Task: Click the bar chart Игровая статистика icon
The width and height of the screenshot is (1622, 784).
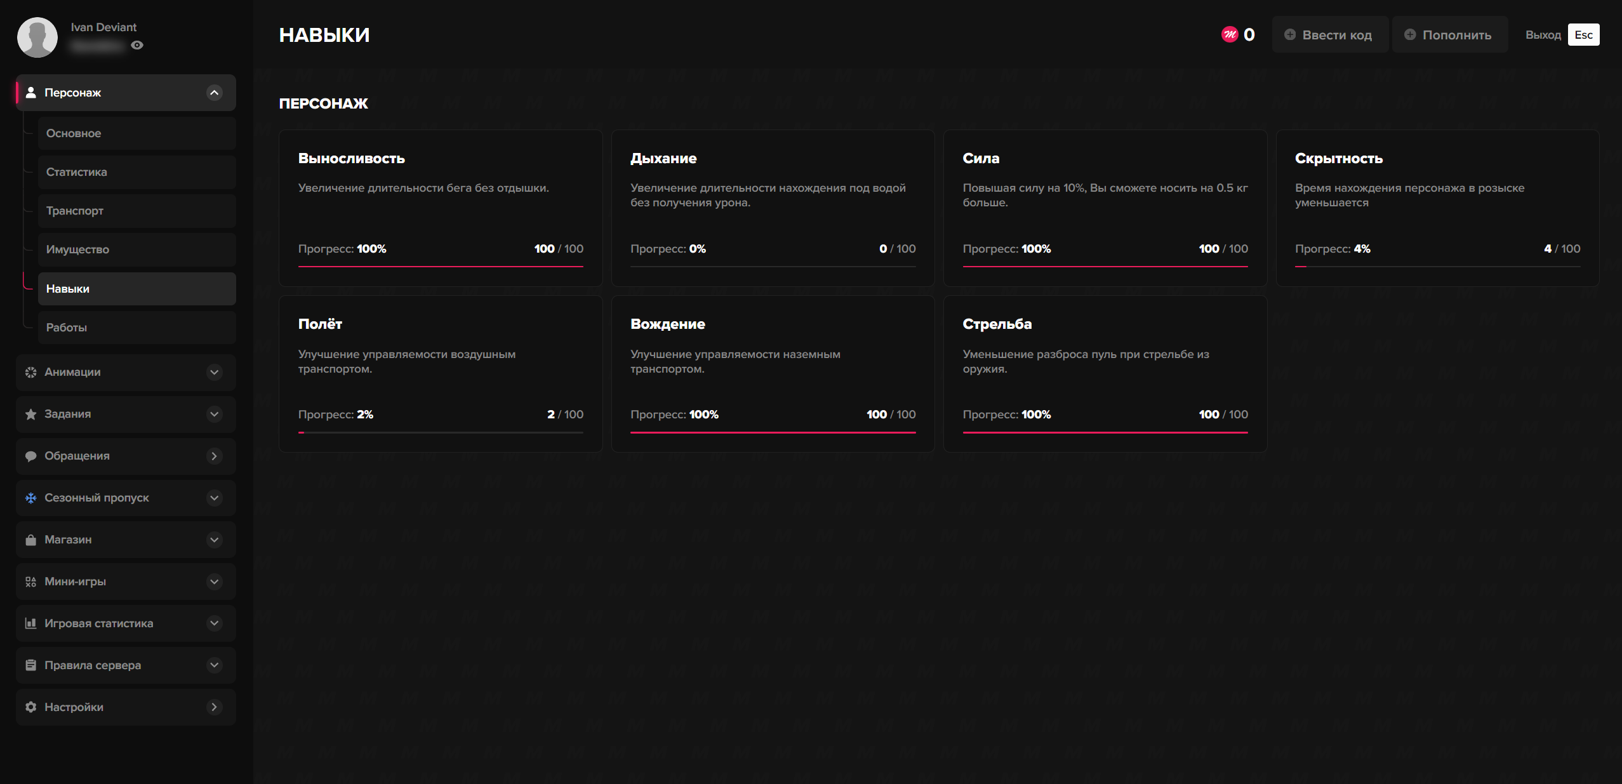Action: click(x=30, y=623)
